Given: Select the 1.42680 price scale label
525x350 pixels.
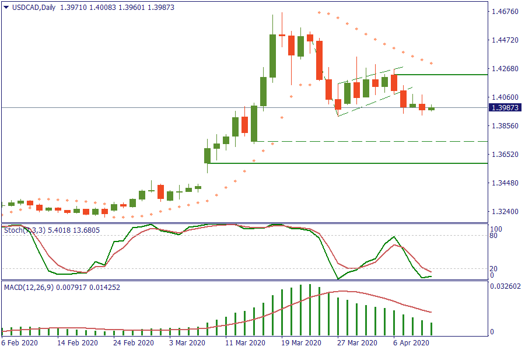Looking at the screenshot, I should pyautogui.click(x=505, y=69).
